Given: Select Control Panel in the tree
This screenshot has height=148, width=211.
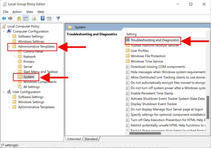Looking at the screenshot, I should pos(33,52).
